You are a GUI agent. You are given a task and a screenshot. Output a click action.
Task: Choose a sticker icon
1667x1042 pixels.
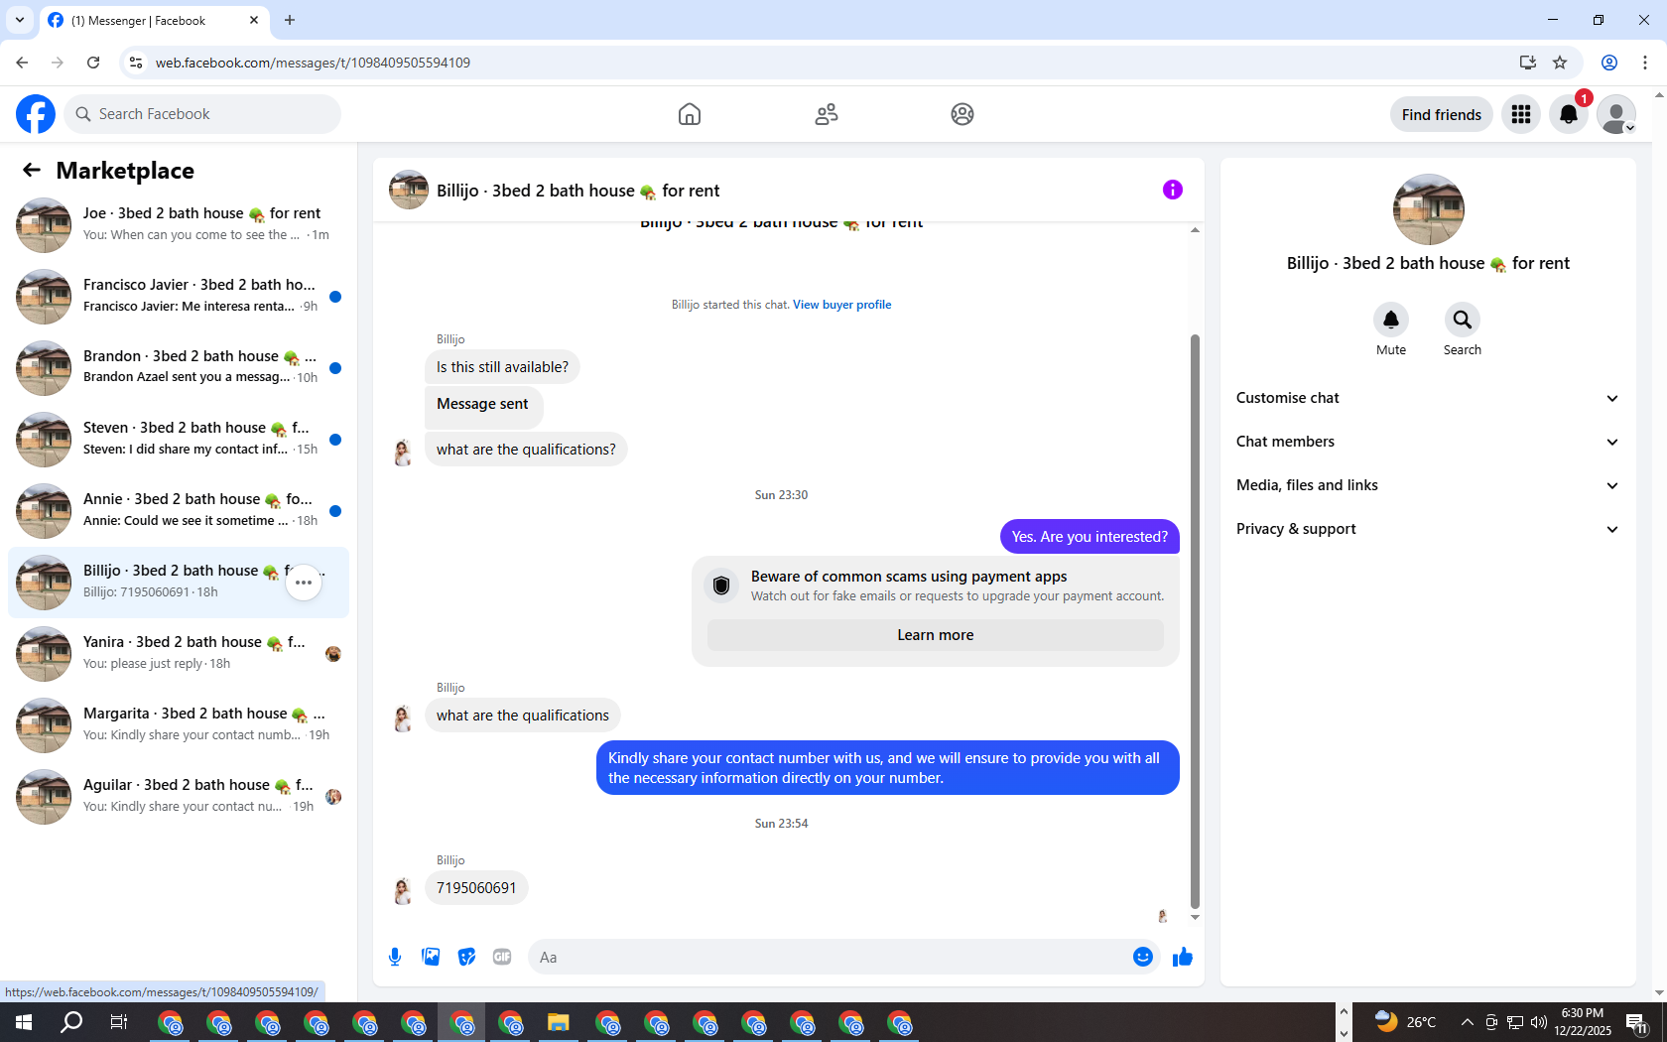[466, 957]
